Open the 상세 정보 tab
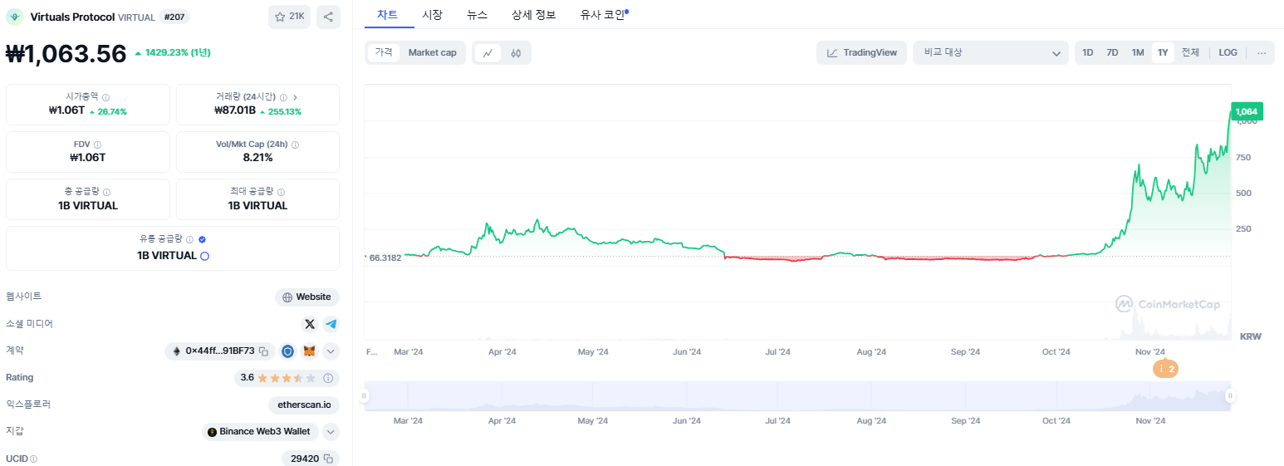The height and width of the screenshot is (466, 1284). [534, 14]
